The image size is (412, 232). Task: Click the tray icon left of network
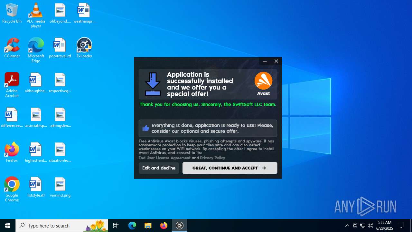(x=355, y=226)
